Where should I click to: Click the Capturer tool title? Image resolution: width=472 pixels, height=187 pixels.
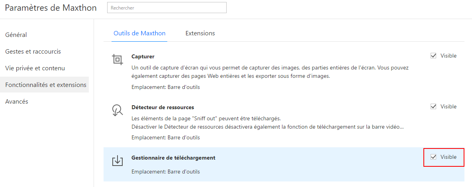(x=143, y=56)
